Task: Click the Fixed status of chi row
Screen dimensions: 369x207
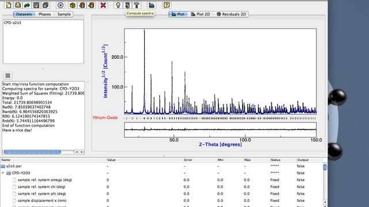Action: 274,187
